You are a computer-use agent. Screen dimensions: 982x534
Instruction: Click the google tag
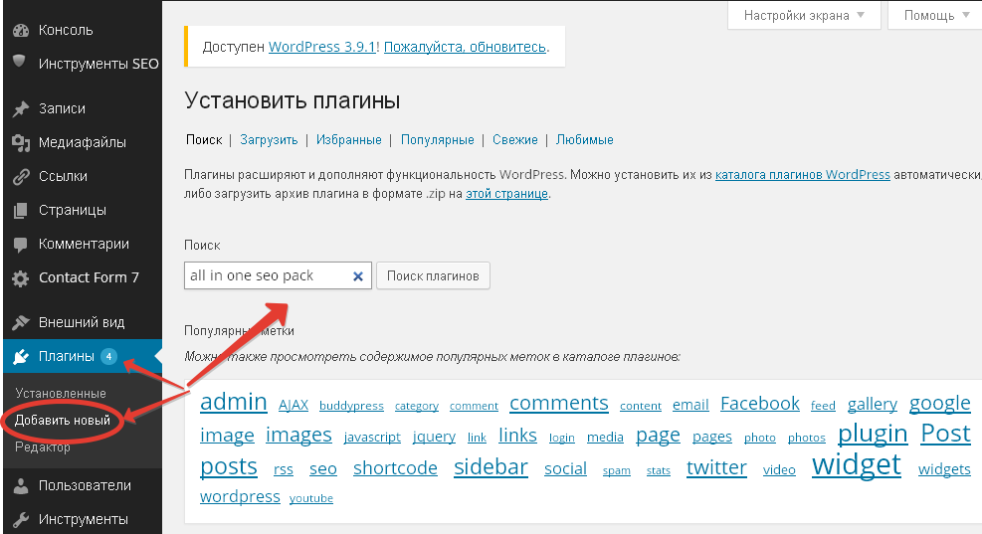(x=939, y=403)
